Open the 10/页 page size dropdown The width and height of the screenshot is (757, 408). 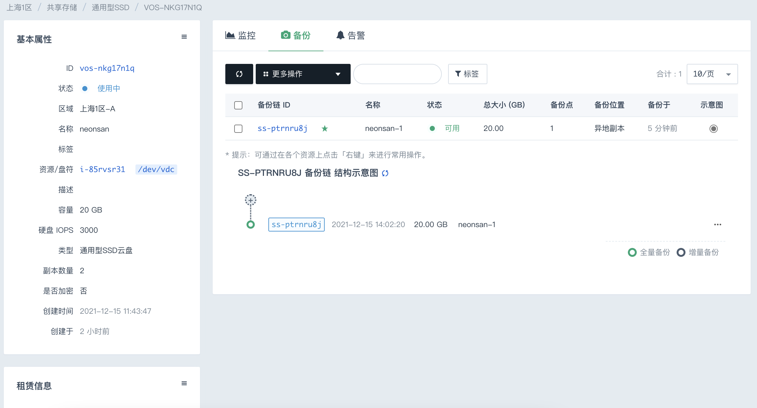coord(712,74)
